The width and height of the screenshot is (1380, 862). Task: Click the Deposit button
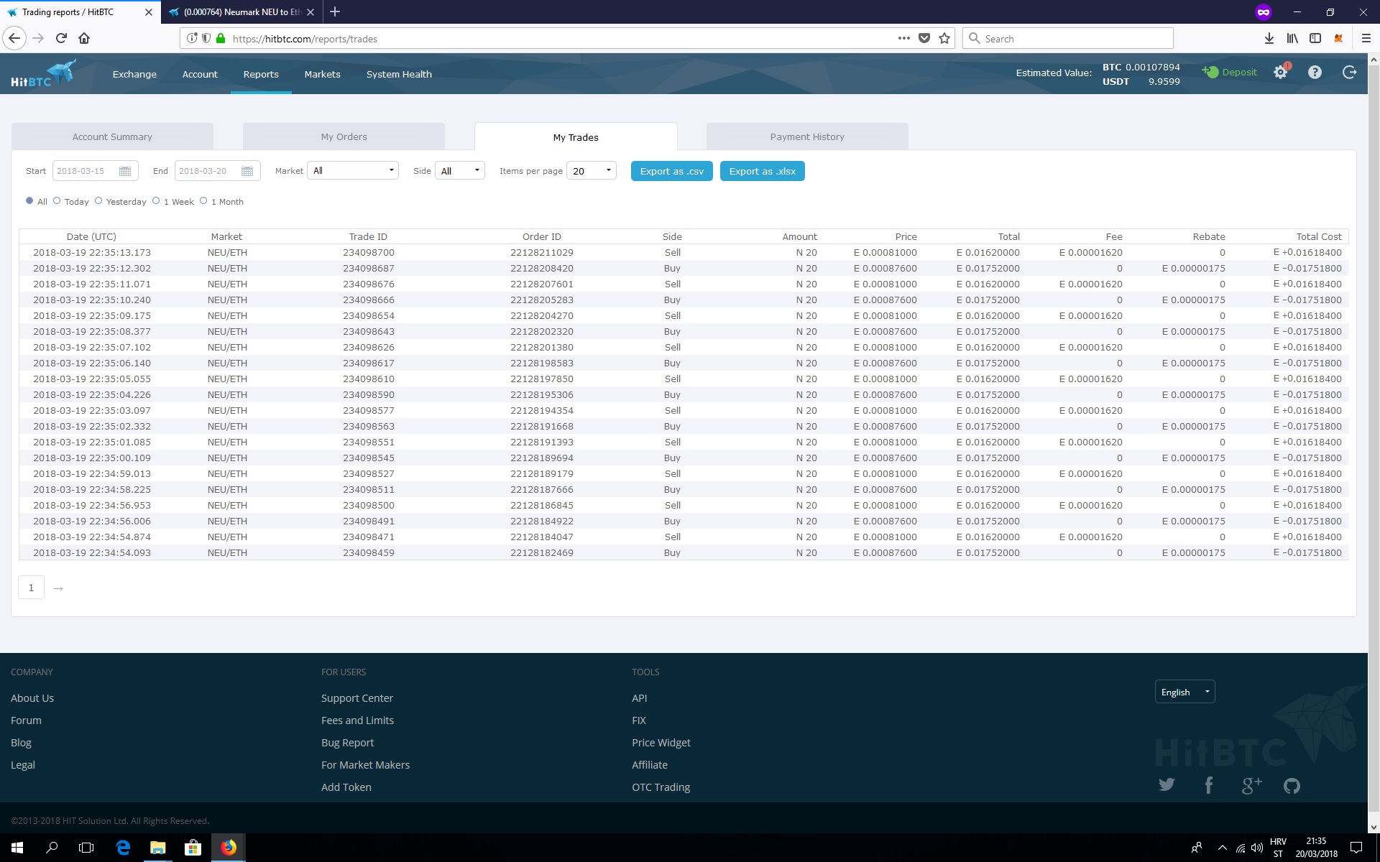coord(1230,72)
